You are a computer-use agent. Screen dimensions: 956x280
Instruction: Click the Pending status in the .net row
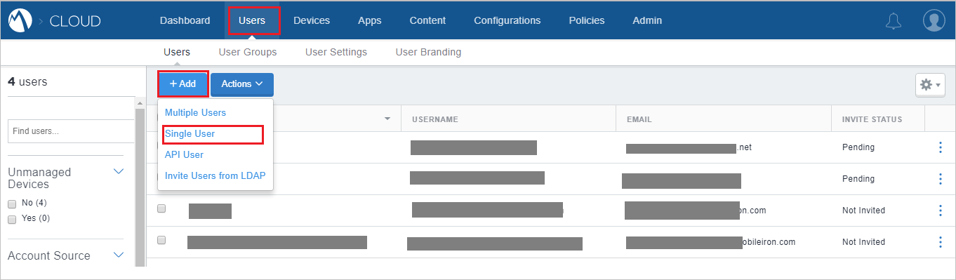(x=858, y=147)
